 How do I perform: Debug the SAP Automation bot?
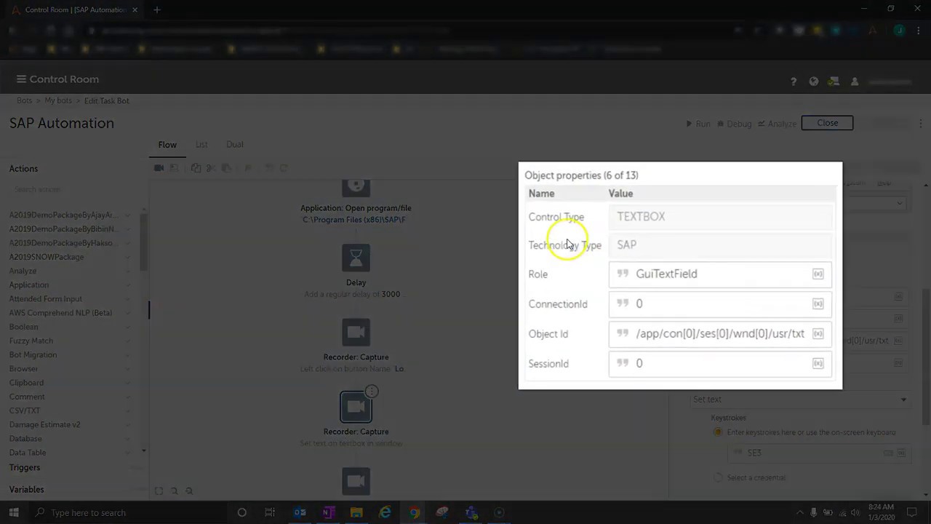click(x=735, y=124)
